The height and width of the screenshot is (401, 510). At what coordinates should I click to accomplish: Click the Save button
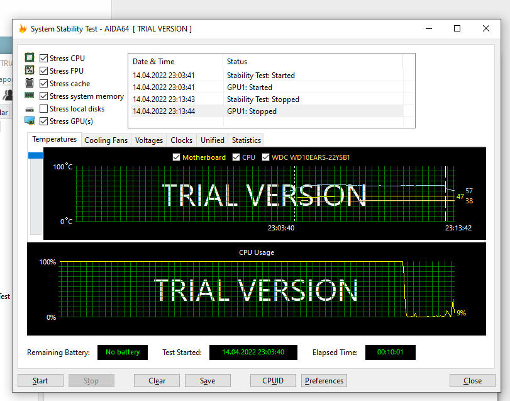(x=208, y=380)
